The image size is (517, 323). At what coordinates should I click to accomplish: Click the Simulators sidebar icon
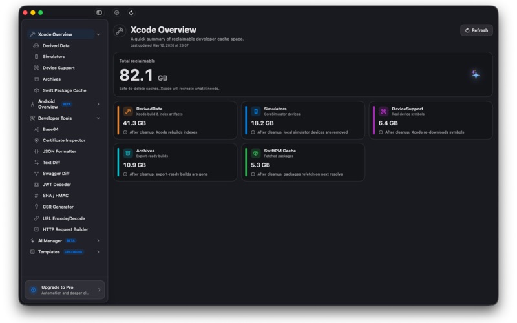(36, 56)
